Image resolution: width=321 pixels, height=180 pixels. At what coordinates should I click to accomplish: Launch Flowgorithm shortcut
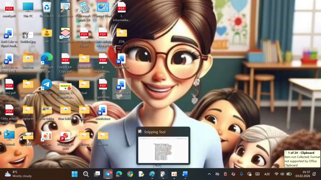[65, 36]
